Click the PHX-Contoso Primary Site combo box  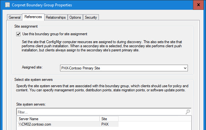[121, 68]
